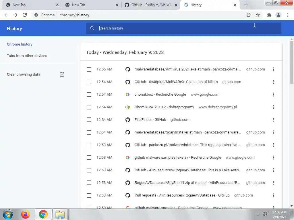Open Chrome's three-dot main menu
The image size is (294, 220).
pyautogui.click(x=288, y=15)
